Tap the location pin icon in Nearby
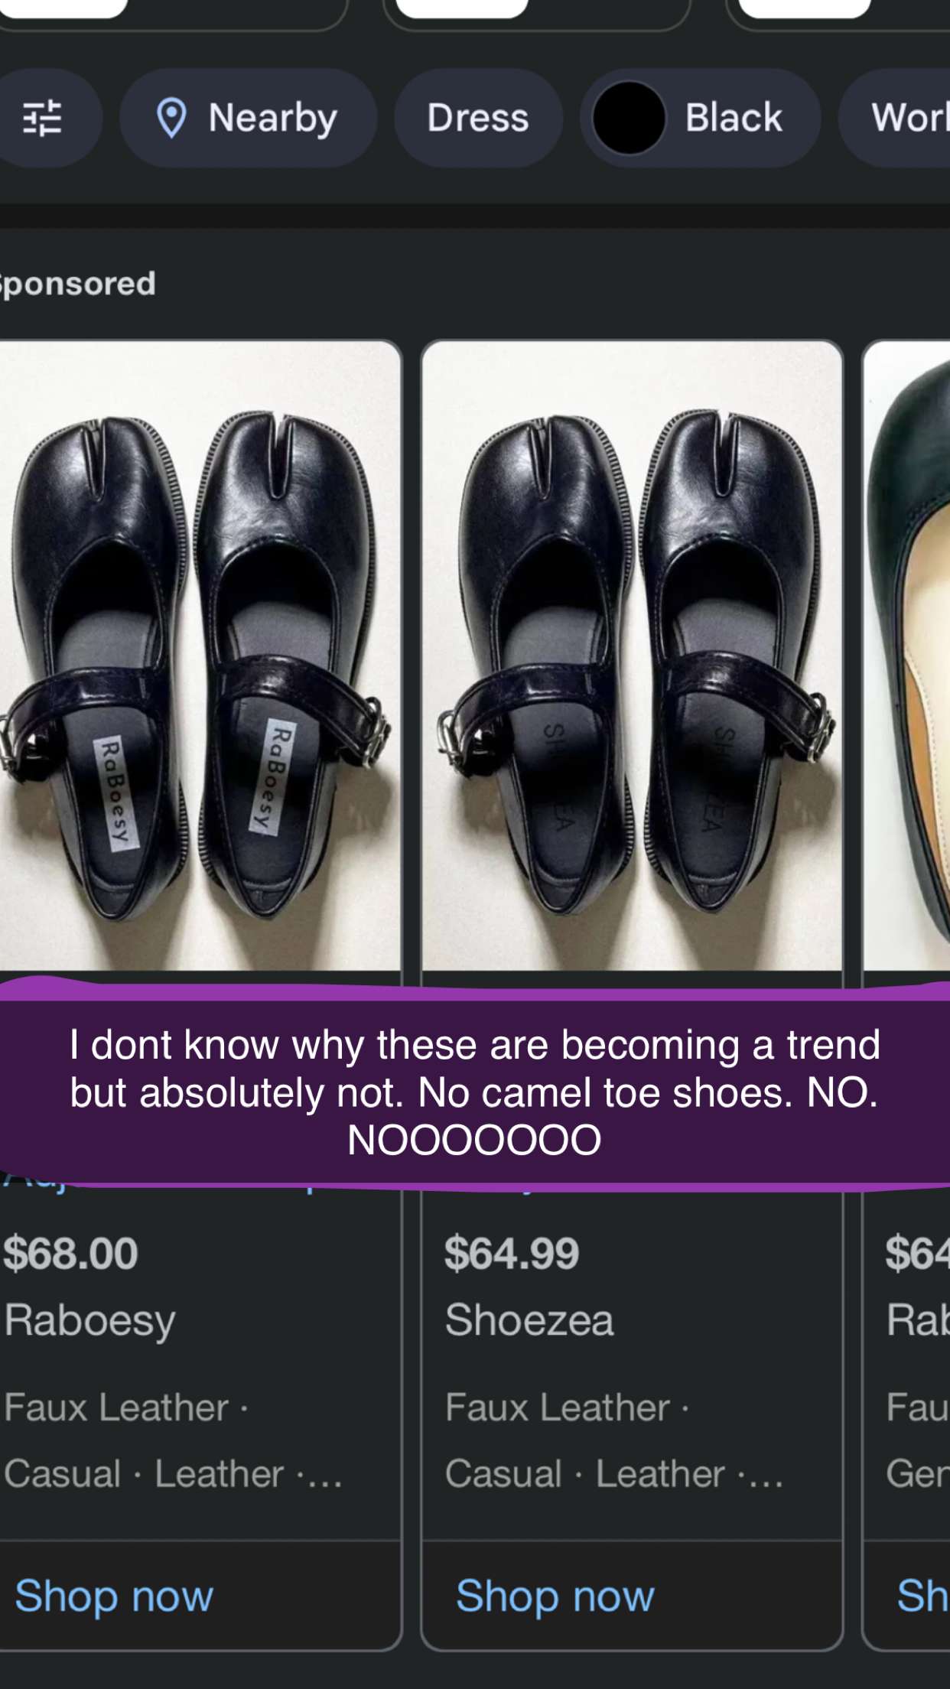This screenshot has height=1689, width=950. click(171, 119)
